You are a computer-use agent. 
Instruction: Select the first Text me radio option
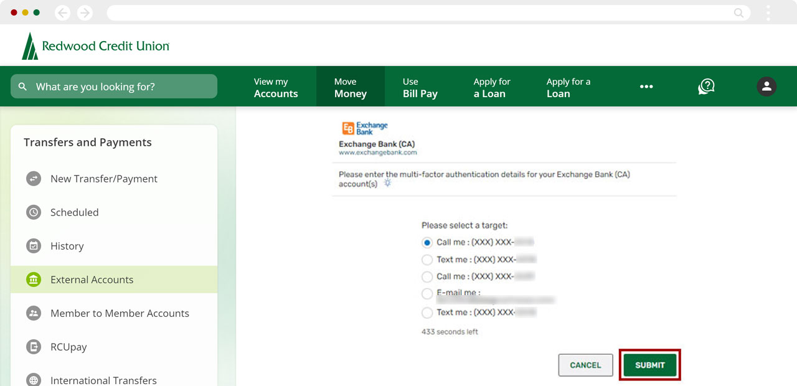(427, 260)
